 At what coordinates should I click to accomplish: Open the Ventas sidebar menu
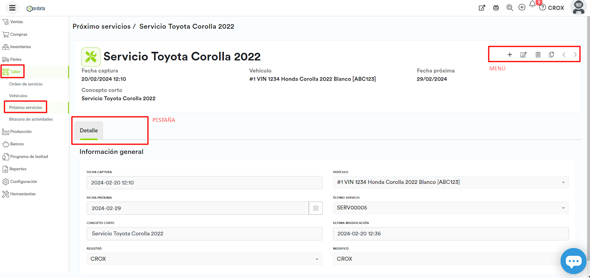[16, 22]
